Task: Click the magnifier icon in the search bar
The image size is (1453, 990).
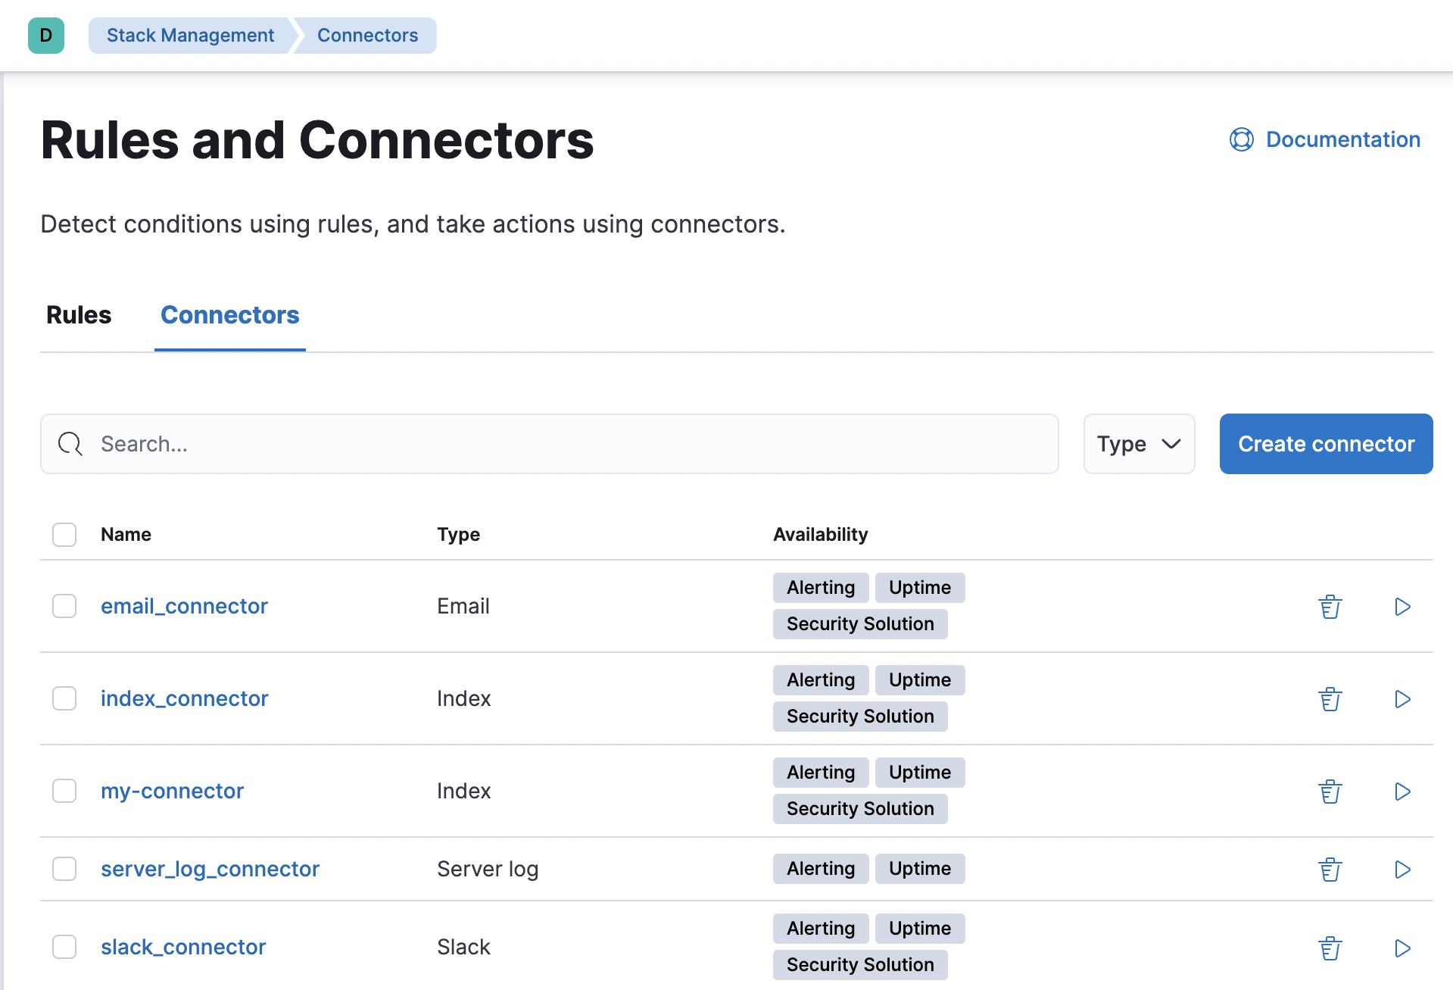Action: [70, 444]
